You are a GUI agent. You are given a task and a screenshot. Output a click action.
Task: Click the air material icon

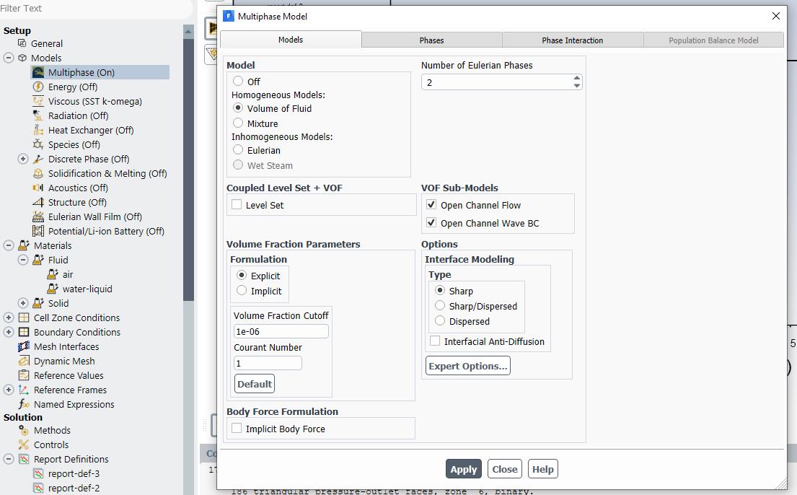(x=53, y=274)
